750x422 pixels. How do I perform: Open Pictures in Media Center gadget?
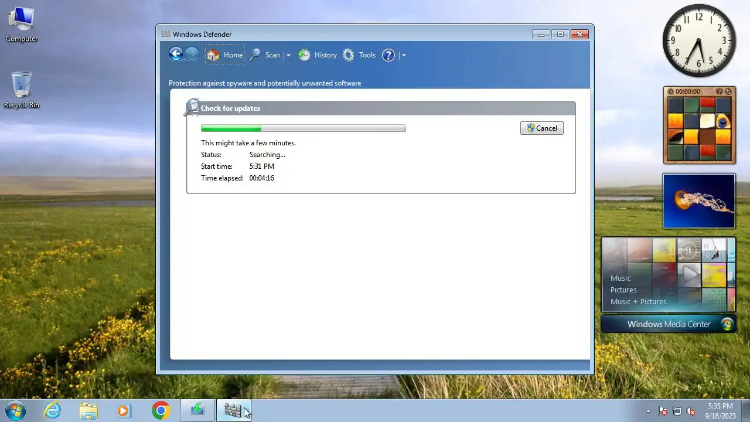pos(623,290)
